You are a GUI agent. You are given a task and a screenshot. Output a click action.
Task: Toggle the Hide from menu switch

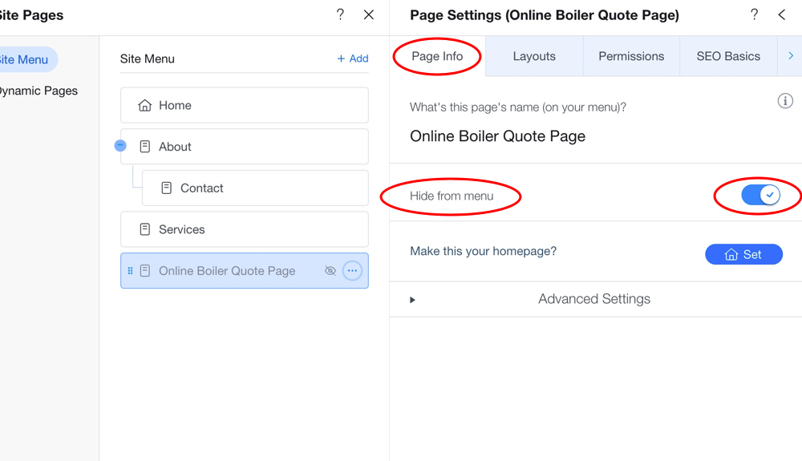tap(760, 195)
